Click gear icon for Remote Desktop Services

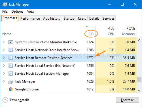point(11,58)
